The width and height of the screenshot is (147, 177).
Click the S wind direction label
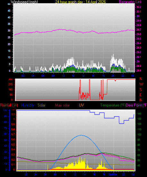(141, 90)
